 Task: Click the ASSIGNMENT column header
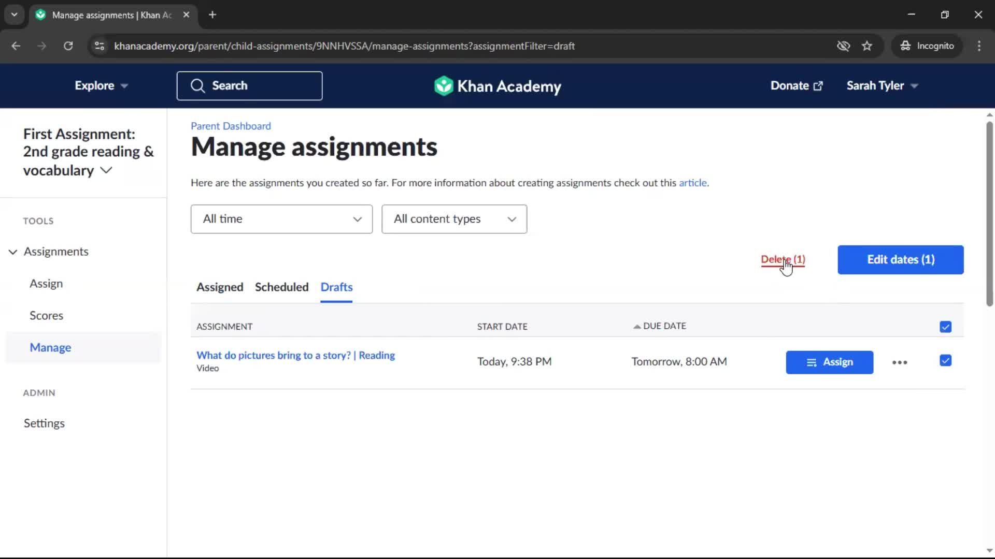[224, 327]
